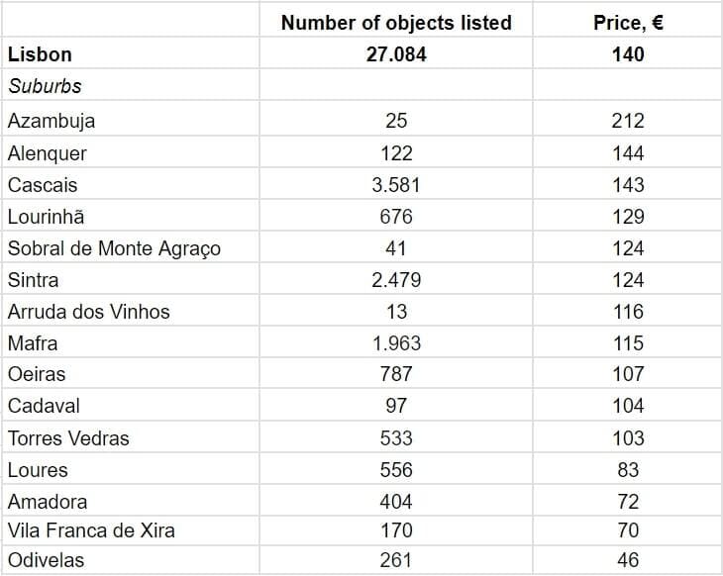Select Azambuja's price cell 212
Viewport: 723px width, 576px height.
pyautogui.click(x=628, y=121)
